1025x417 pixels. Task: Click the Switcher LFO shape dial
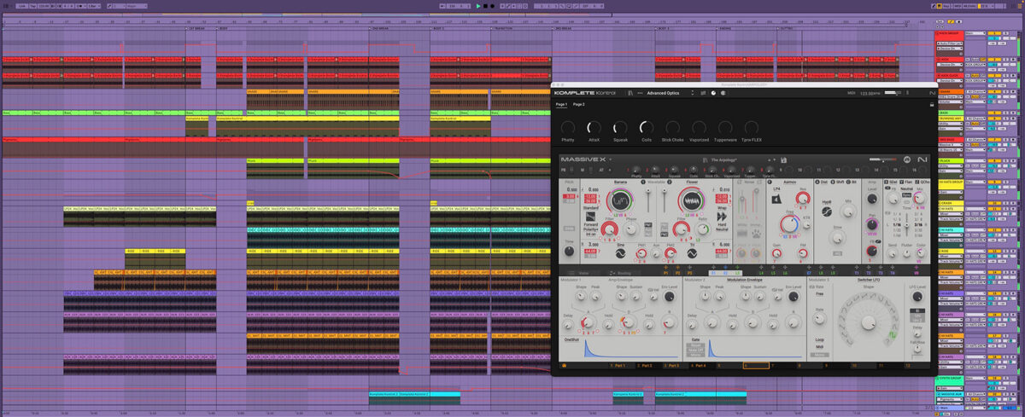click(868, 323)
